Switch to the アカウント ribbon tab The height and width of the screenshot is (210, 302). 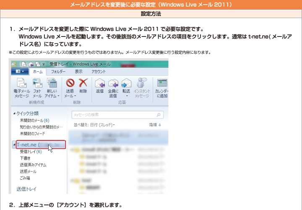[x=99, y=71]
